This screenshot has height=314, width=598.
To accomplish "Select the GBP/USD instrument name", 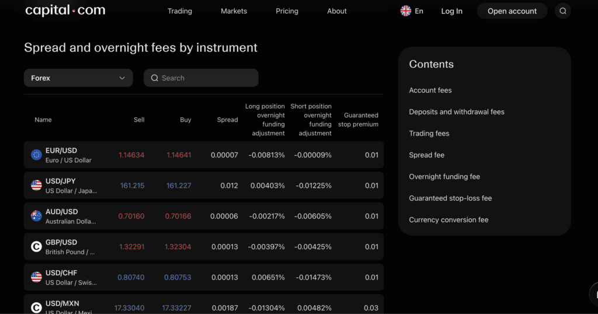I will (61, 242).
